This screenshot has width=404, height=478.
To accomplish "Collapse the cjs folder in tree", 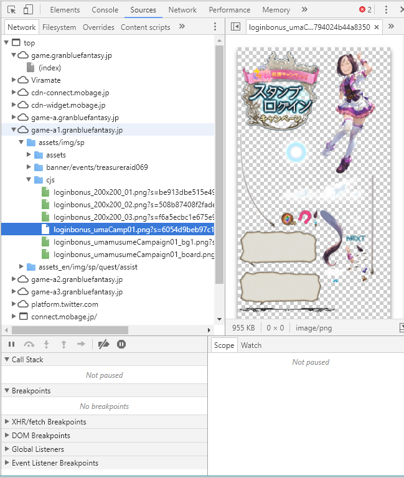I will [x=30, y=180].
